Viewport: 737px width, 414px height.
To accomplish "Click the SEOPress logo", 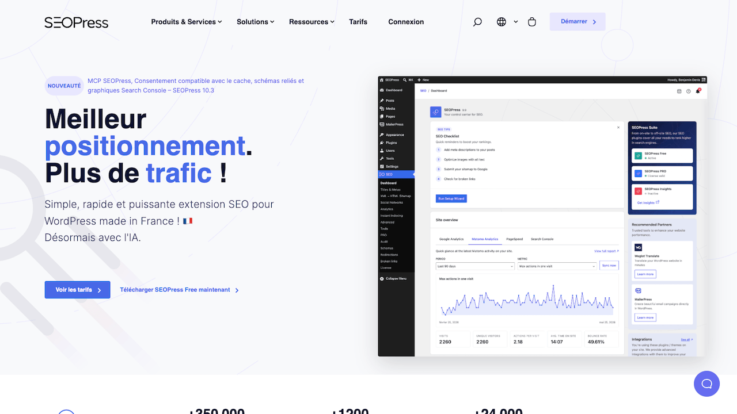I will click(x=77, y=22).
